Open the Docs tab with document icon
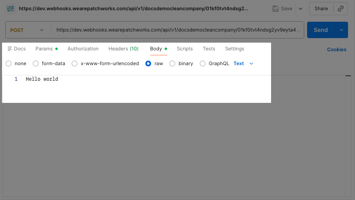This screenshot has width=355, height=200. click(x=17, y=49)
